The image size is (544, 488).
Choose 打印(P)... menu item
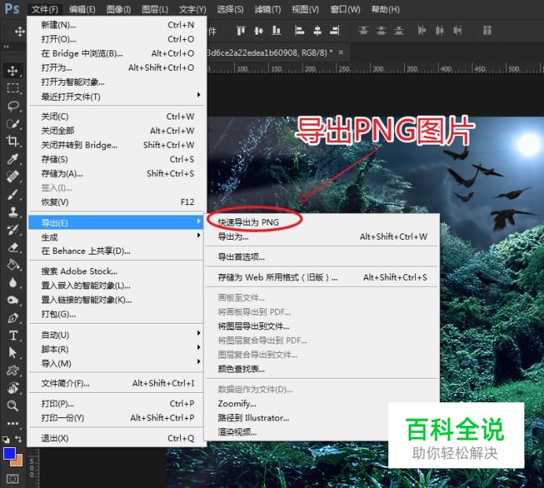click(117, 403)
